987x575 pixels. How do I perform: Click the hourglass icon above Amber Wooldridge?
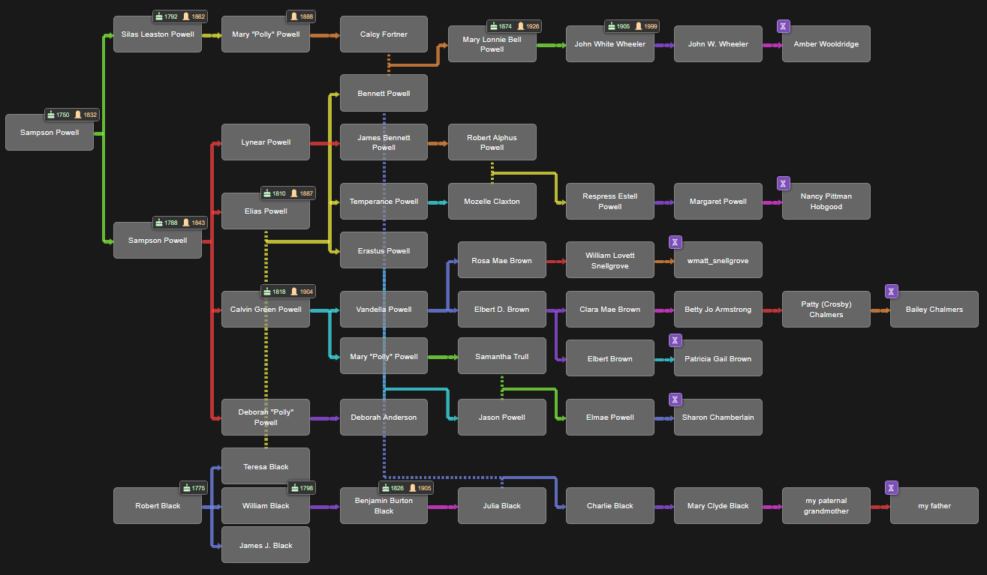coord(783,26)
